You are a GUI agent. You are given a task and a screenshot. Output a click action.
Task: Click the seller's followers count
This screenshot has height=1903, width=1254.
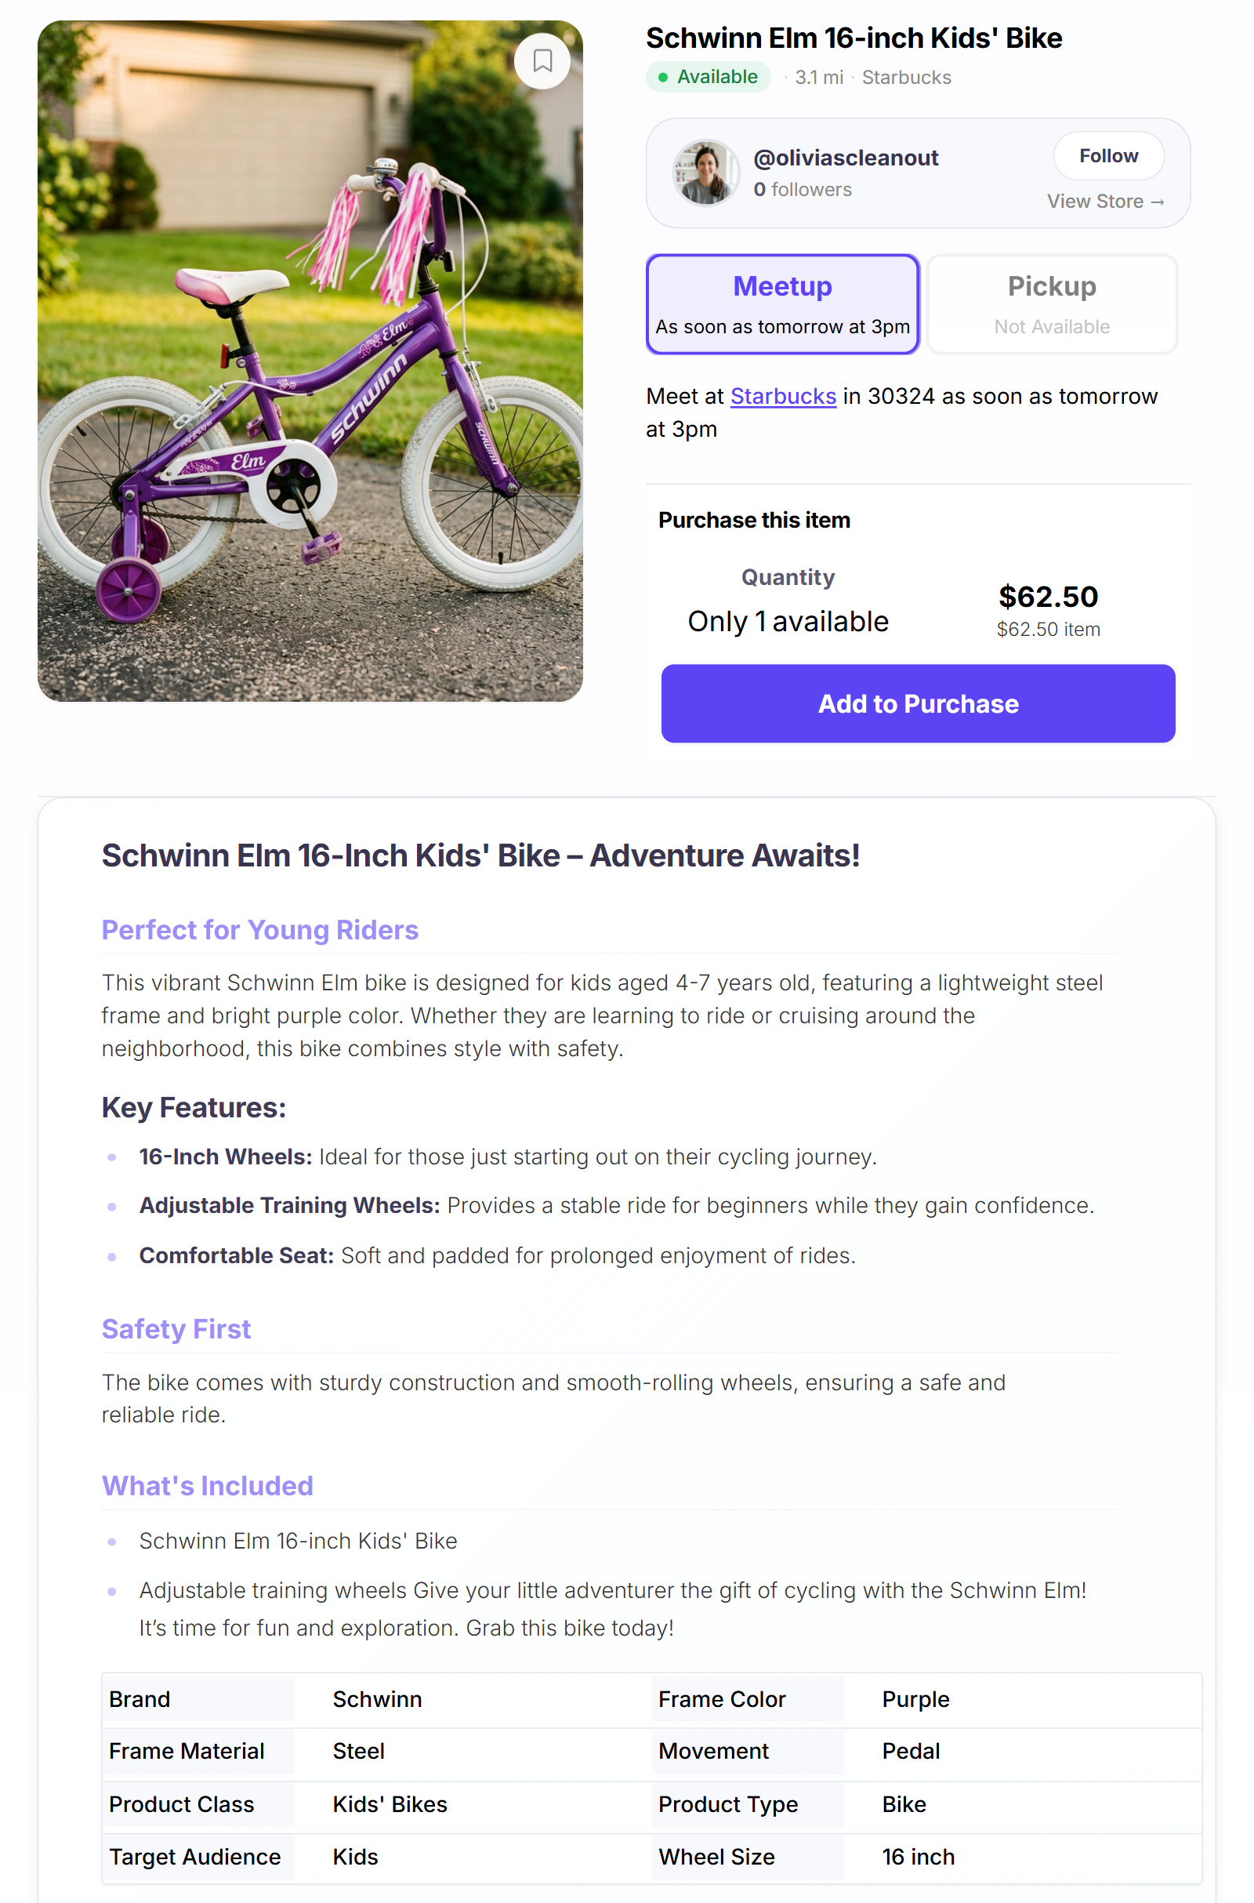coord(802,190)
